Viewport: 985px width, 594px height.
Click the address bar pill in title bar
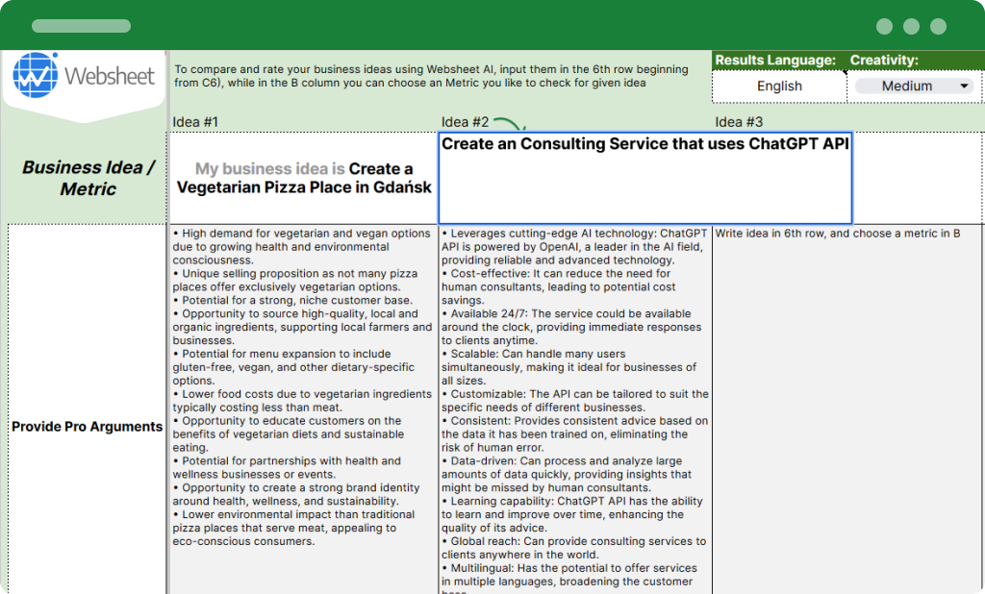[x=81, y=26]
